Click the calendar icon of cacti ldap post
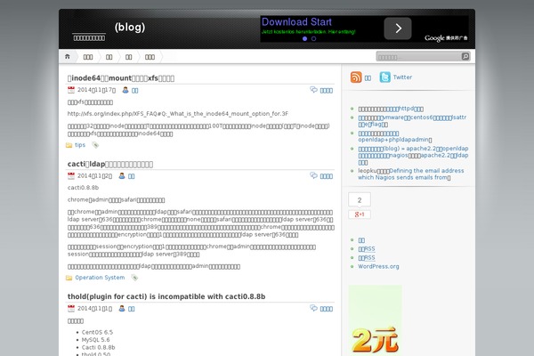534x356 pixels. (x=71, y=176)
